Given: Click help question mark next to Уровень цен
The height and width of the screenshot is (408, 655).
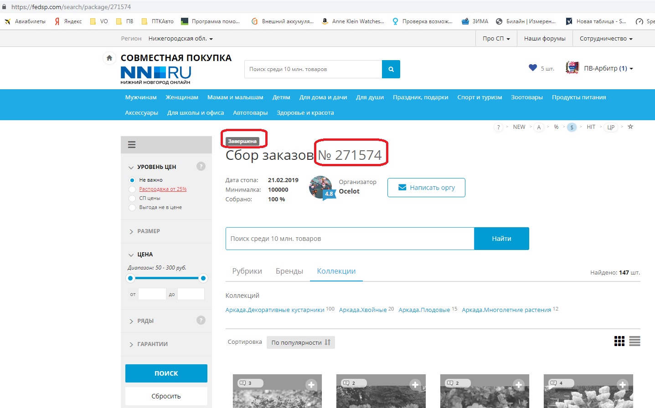Looking at the screenshot, I should click(x=201, y=166).
